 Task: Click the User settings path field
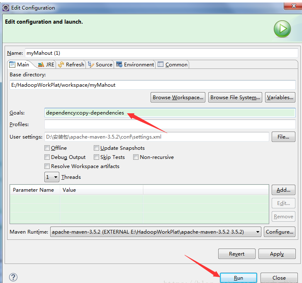click(157, 137)
